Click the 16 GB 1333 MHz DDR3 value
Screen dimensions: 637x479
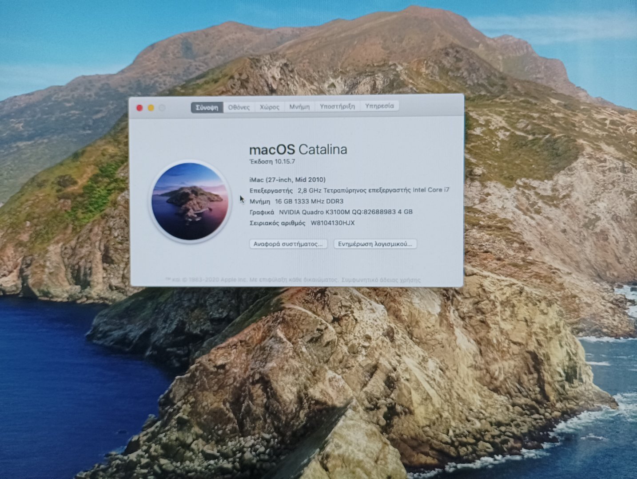[309, 201]
